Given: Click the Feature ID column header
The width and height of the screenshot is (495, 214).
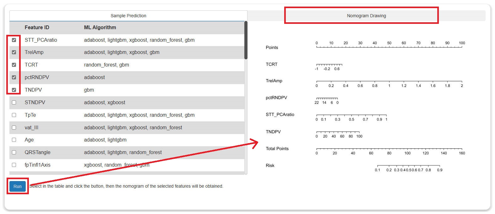Looking at the screenshot, I should 37,28.
